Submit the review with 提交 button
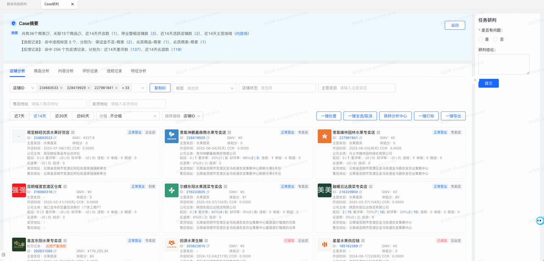This screenshot has width=544, height=261. tap(489, 83)
